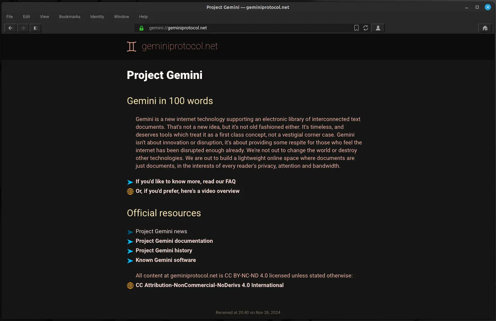The image size is (496, 321).
Task: Watch the video overview link
Action: tap(187, 191)
